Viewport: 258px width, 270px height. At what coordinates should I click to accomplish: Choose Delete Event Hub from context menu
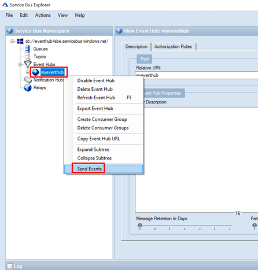(104, 89)
